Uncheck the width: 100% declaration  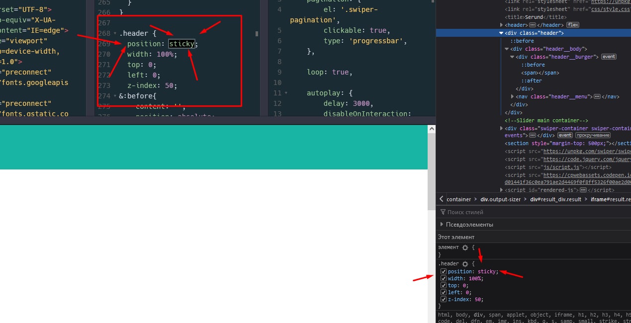tap(444, 278)
